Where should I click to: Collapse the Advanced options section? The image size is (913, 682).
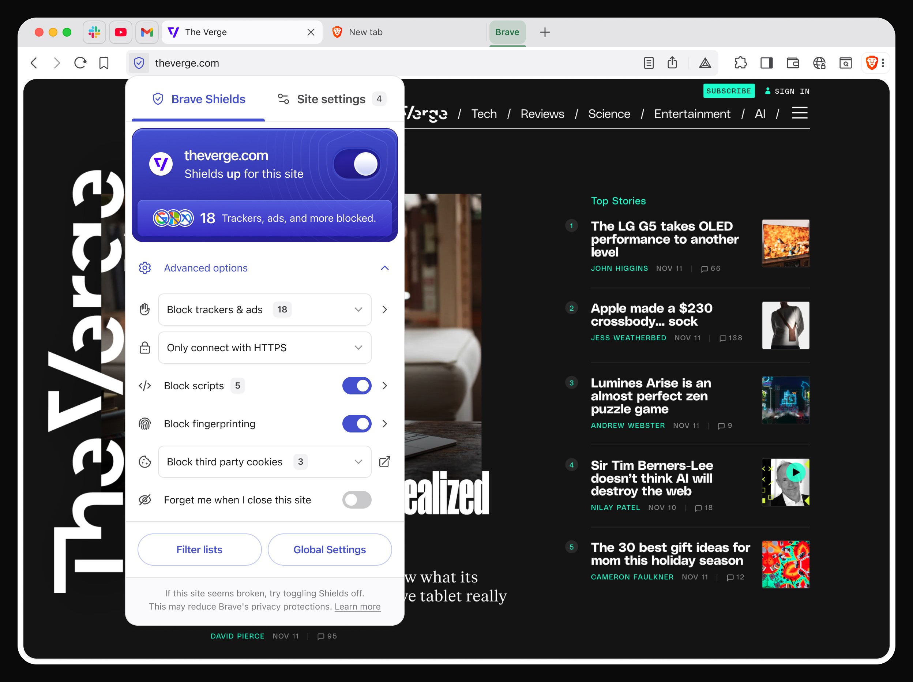point(385,268)
